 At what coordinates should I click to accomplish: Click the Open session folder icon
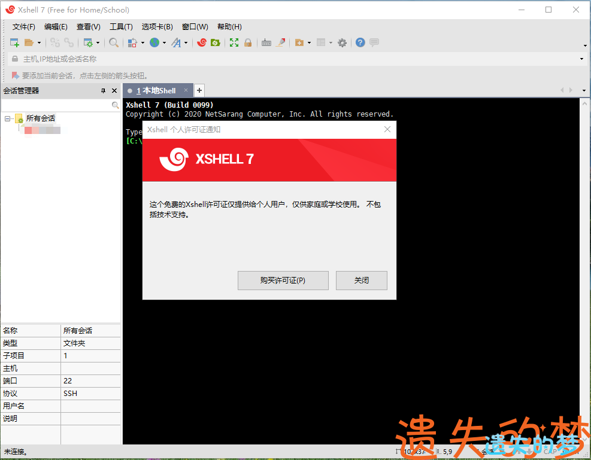point(29,42)
